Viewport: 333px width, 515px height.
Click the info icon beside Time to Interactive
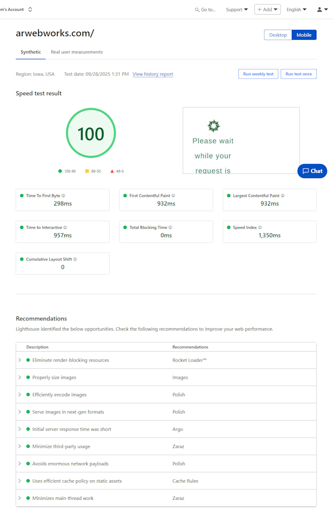pos(65,228)
